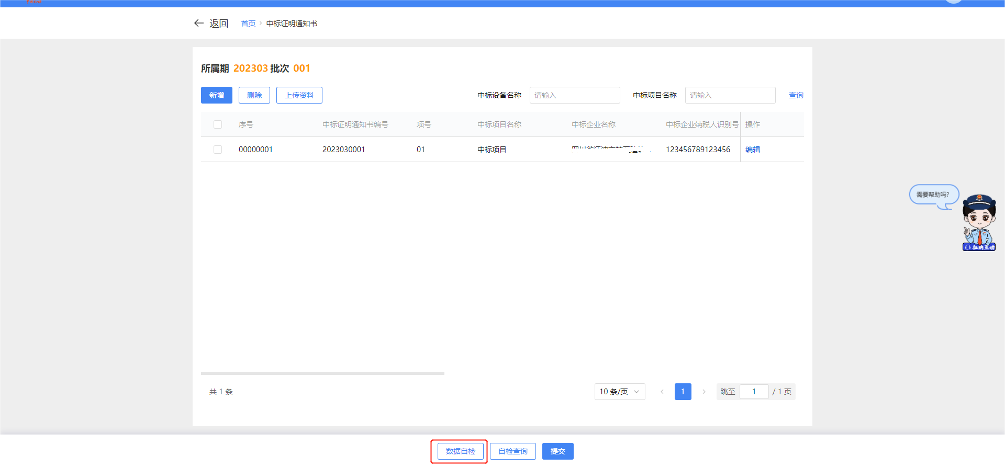1005x468 pixels.
Task: Go to next page arrow
Action: coord(704,392)
